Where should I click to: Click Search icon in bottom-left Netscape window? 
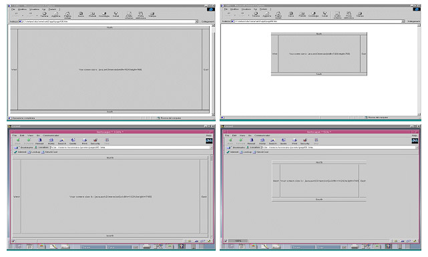62,141
